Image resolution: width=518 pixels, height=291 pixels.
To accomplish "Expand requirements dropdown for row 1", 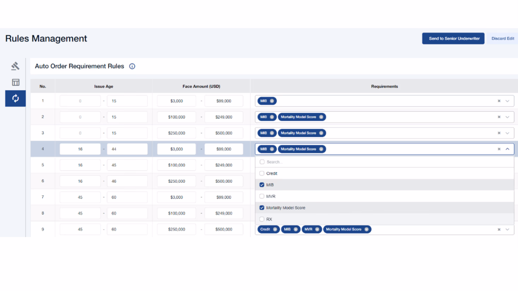I will 507,101.
